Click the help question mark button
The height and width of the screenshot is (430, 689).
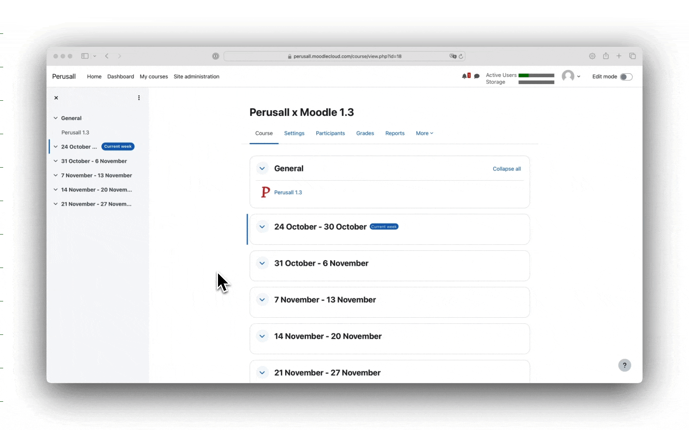coord(624,365)
